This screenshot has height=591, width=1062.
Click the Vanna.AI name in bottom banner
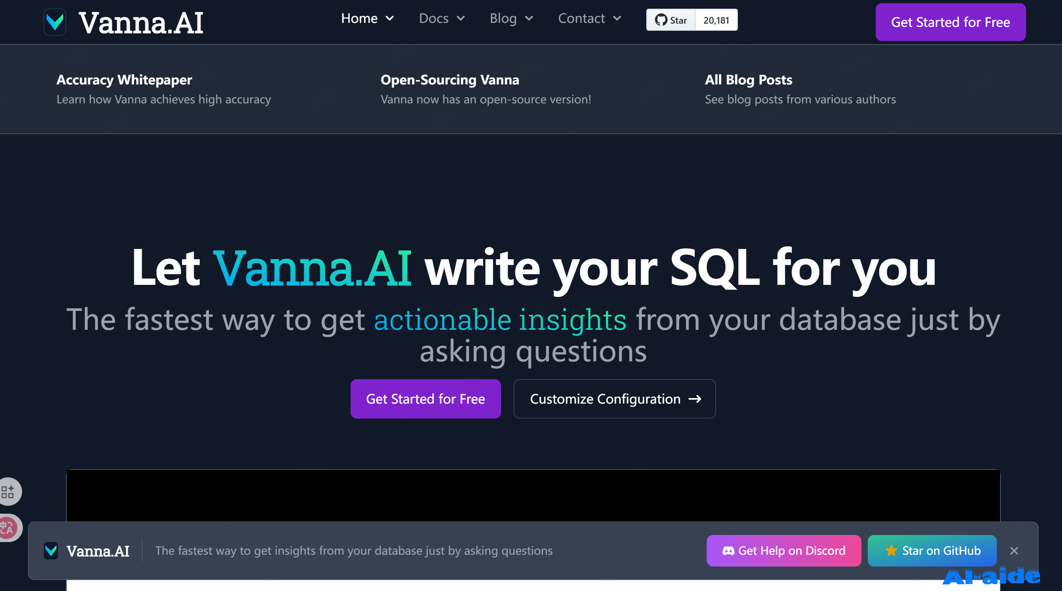[x=98, y=551]
